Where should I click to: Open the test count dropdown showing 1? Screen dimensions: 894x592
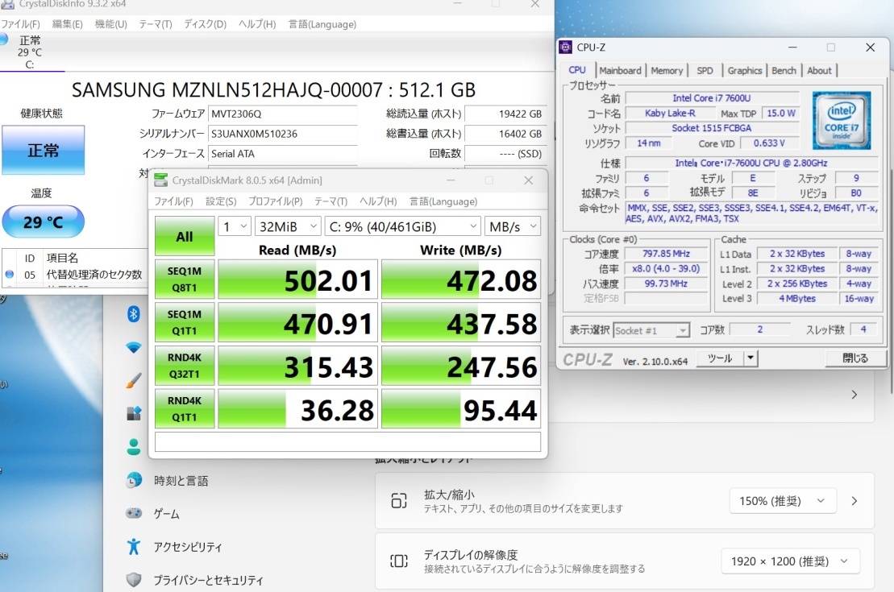(x=235, y=227)
